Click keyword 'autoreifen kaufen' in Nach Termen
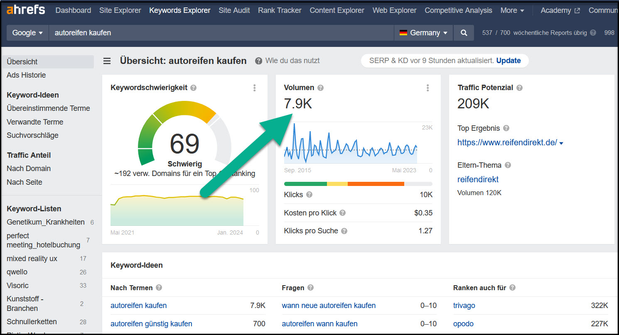619x335 pixels. point(139,306)
